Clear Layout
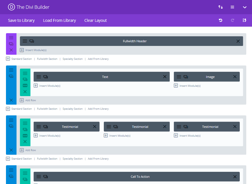This screenshot has height=184, width=252. (96, 20)
